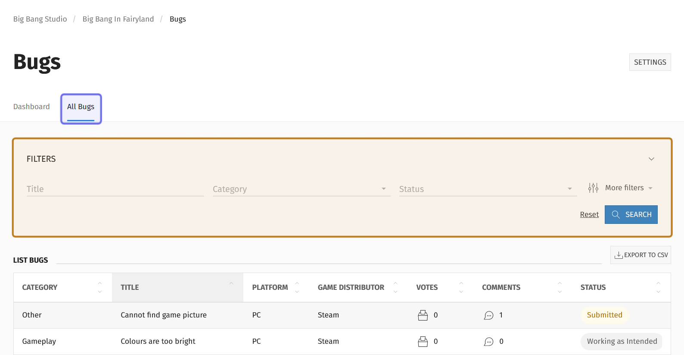Click the Working as Intended status badge
The height and width of the screenshot is (355, 684).
[622, 341]
